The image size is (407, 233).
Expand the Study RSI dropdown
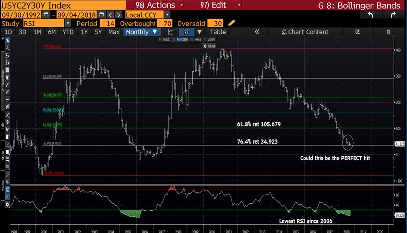coord(67,23)
